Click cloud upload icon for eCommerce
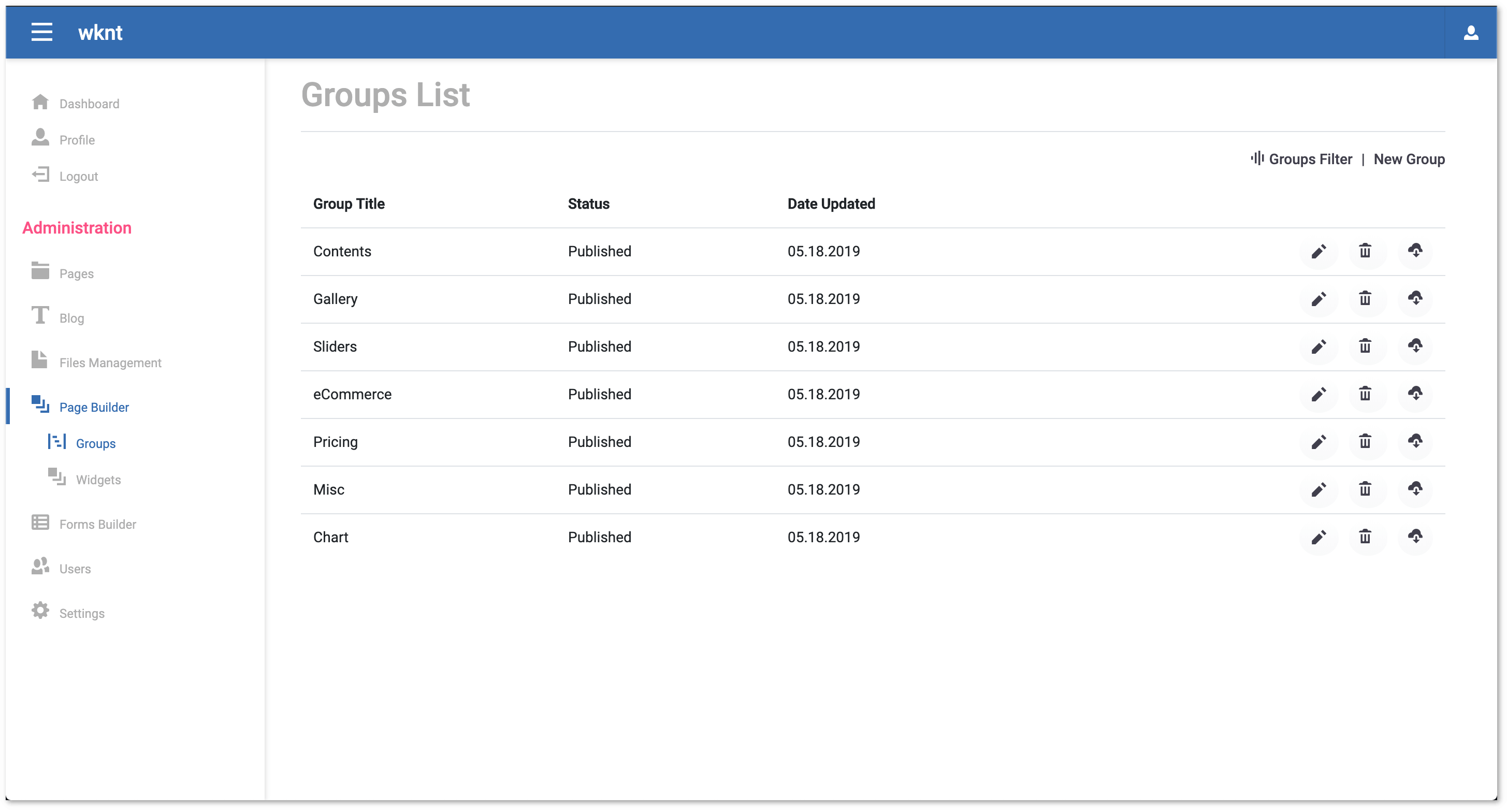Viewport: 1507px width, 810px height. (x=1415, y=394)
